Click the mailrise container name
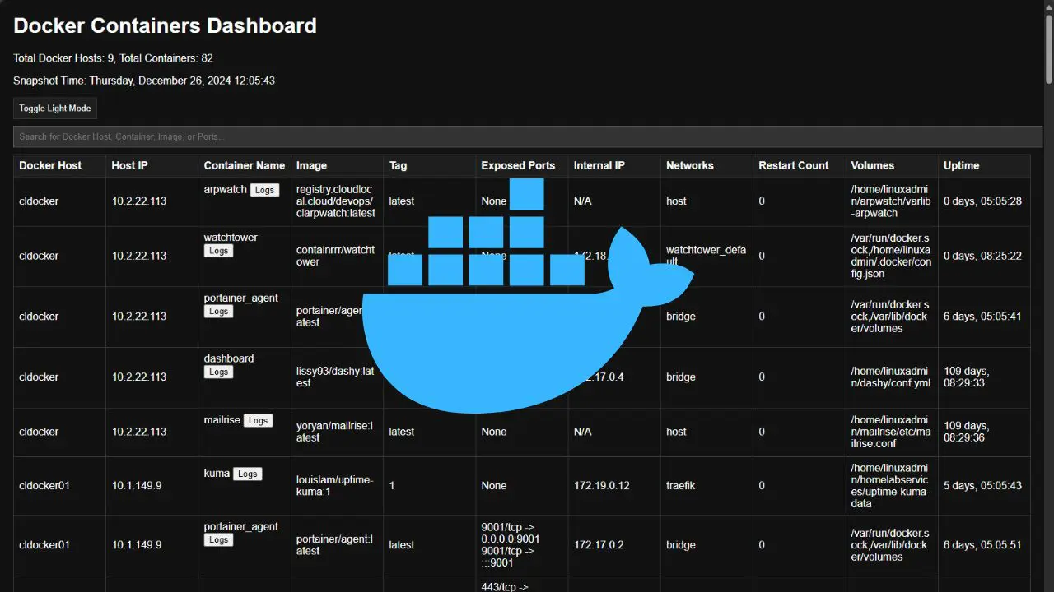Image resolution: width=1054 pixels, height=592 pixels. point(222,419)
